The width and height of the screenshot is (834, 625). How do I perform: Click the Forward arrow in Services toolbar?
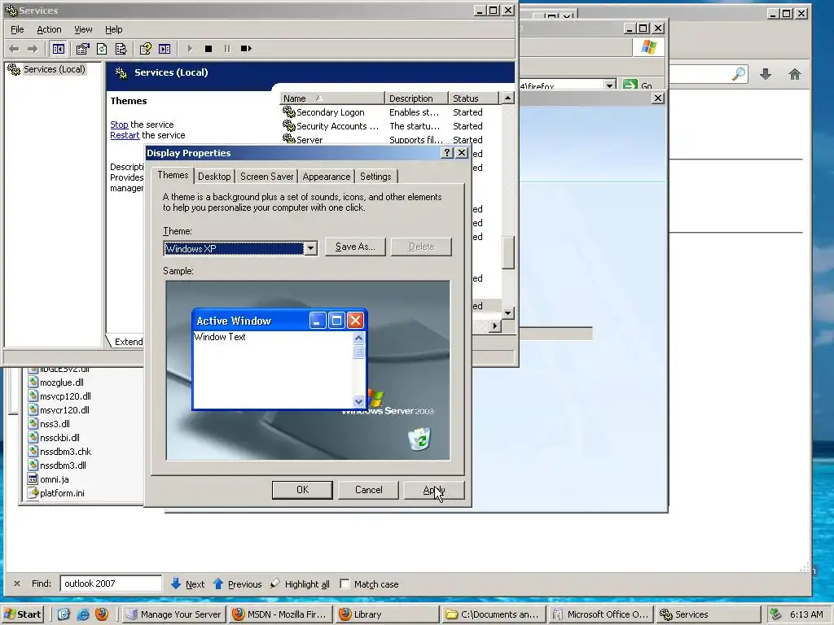coord(33,49)
